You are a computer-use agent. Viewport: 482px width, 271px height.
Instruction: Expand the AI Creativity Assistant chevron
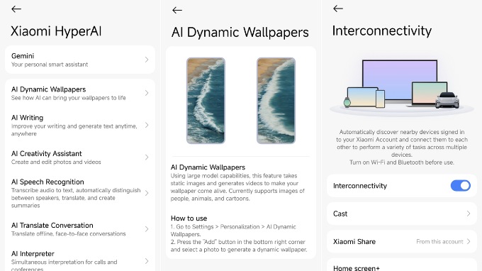(147, 157)
